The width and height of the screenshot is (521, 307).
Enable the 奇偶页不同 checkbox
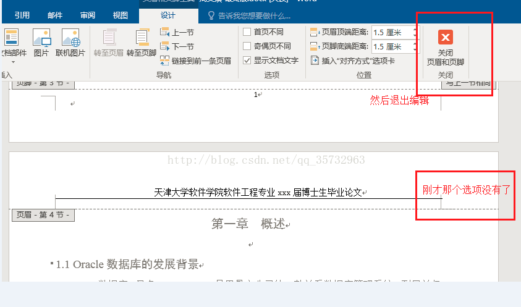(247, 46)
